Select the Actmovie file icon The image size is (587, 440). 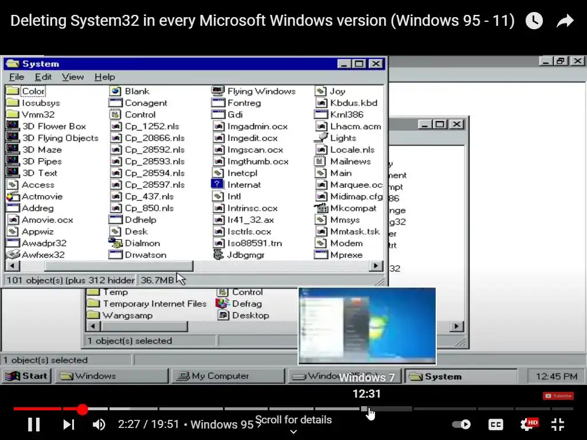(13, 196)
